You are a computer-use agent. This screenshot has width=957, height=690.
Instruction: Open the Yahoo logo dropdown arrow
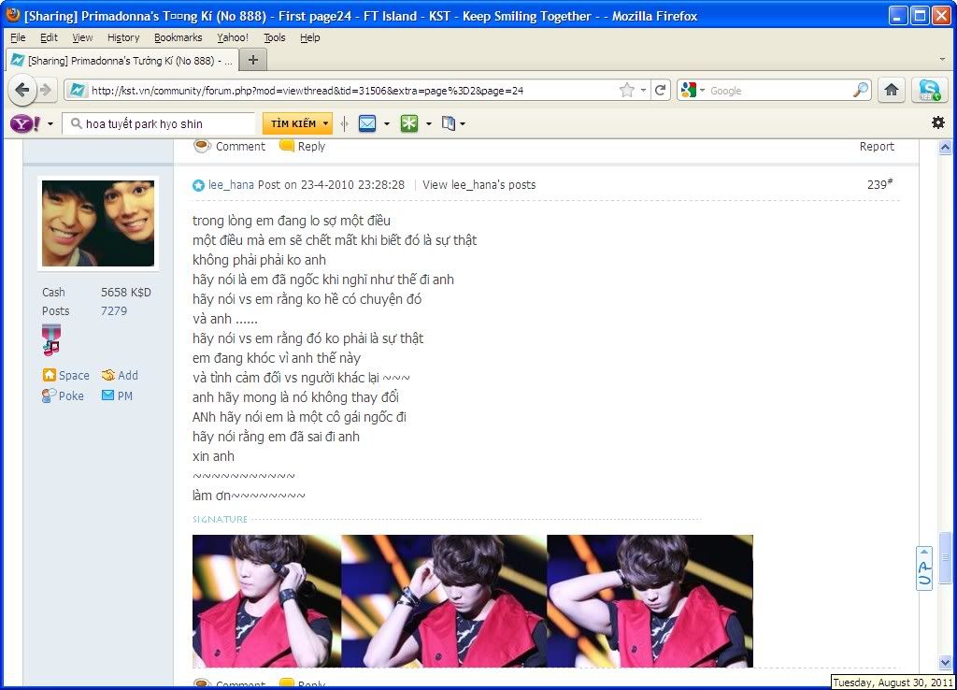[x=50, y=124]
